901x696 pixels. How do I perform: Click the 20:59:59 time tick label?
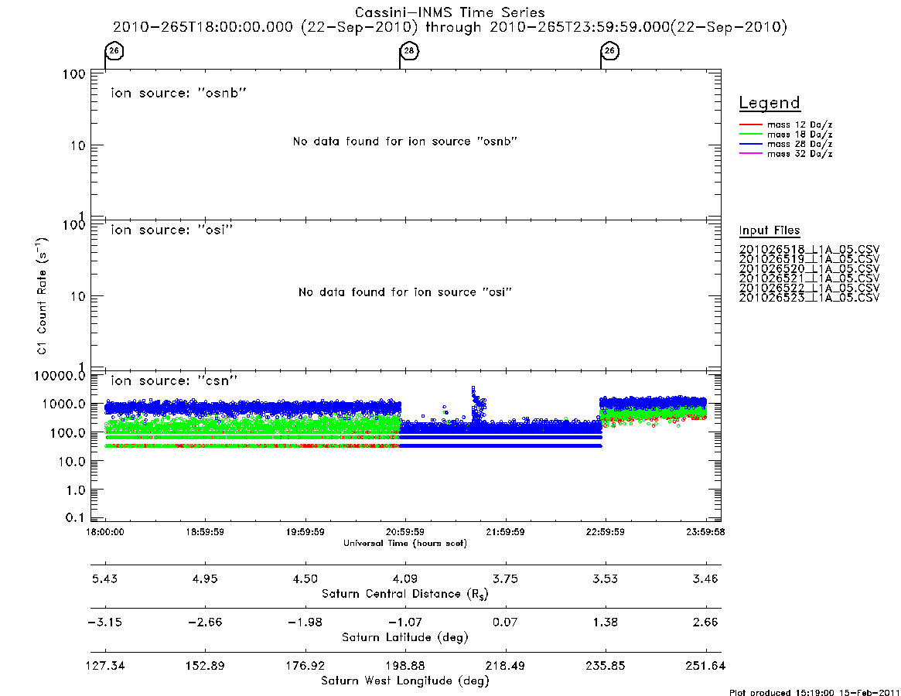click(x=405, y=532)
